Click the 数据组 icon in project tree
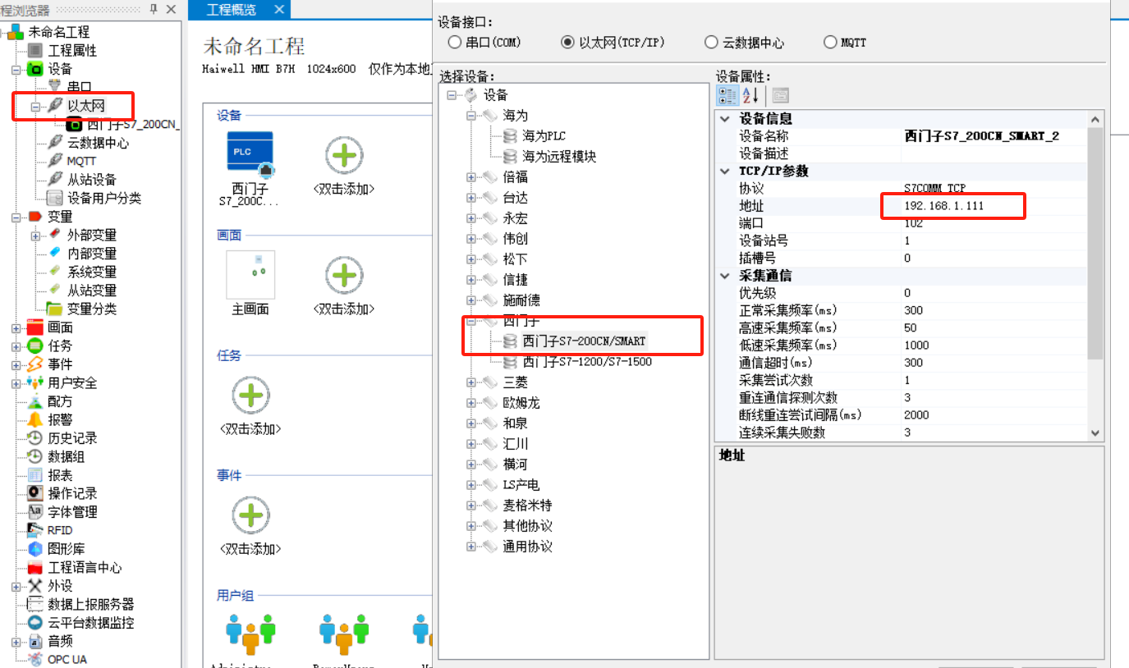Viewport: 1129px width, 668px height. coord(35,456)
